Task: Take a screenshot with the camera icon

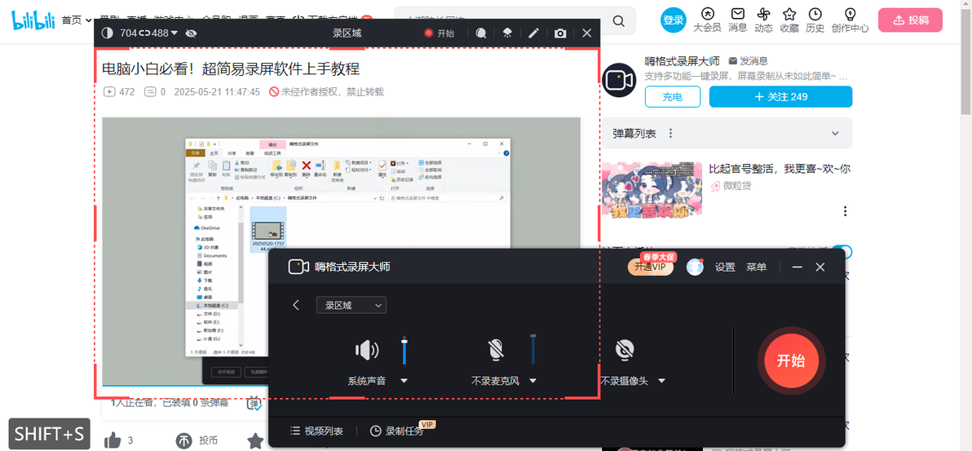Action: (x=560, y=33)
